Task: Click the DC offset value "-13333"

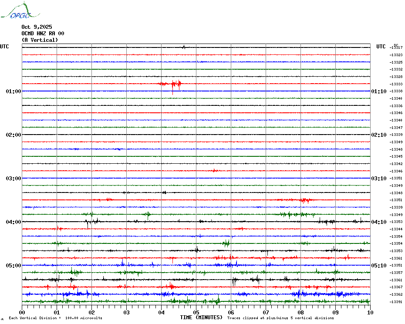Action: point(396,84)
